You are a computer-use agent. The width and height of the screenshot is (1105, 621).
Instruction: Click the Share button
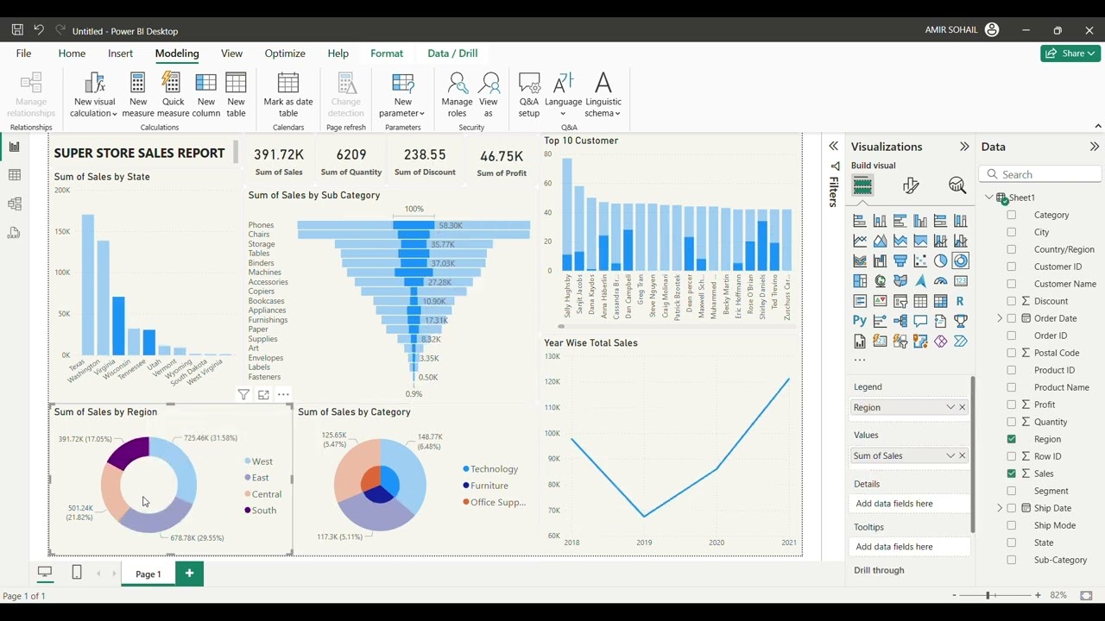[x=1070, y=53]
